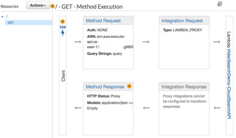Select the GET method in Resources
236x138 pixels.
point(11,23)
